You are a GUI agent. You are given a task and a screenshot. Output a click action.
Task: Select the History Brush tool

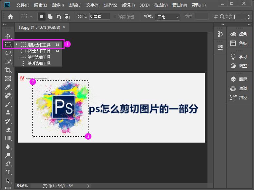8,121
